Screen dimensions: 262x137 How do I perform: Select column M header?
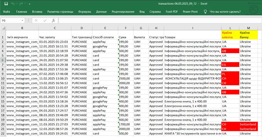click(x=248, y=28)
